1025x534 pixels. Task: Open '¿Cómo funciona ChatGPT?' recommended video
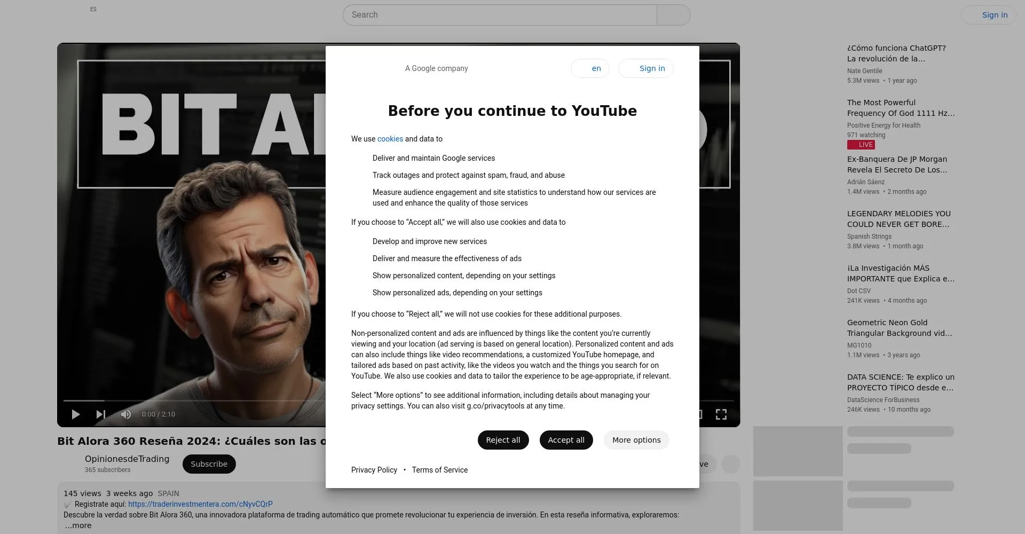point(896,53)
